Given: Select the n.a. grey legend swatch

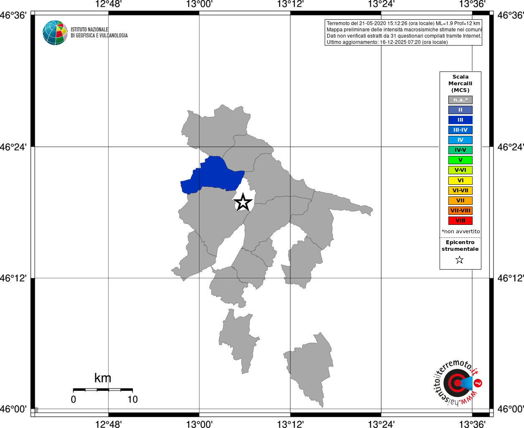Looking at the screenshot, I should (460, 100).
